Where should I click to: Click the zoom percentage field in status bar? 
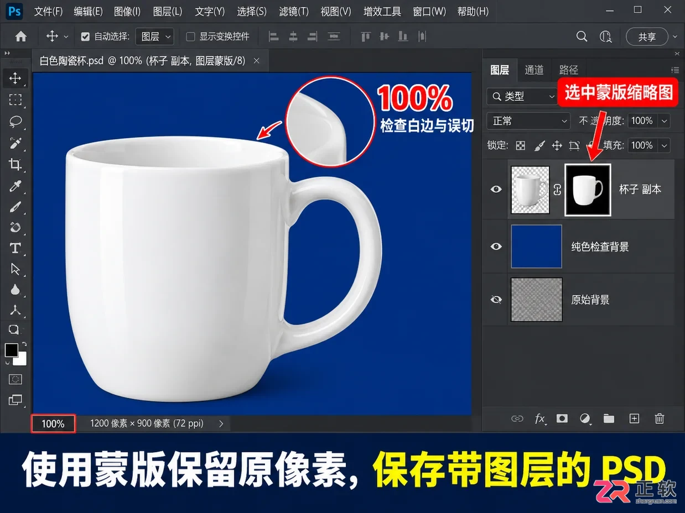[53, 423]
